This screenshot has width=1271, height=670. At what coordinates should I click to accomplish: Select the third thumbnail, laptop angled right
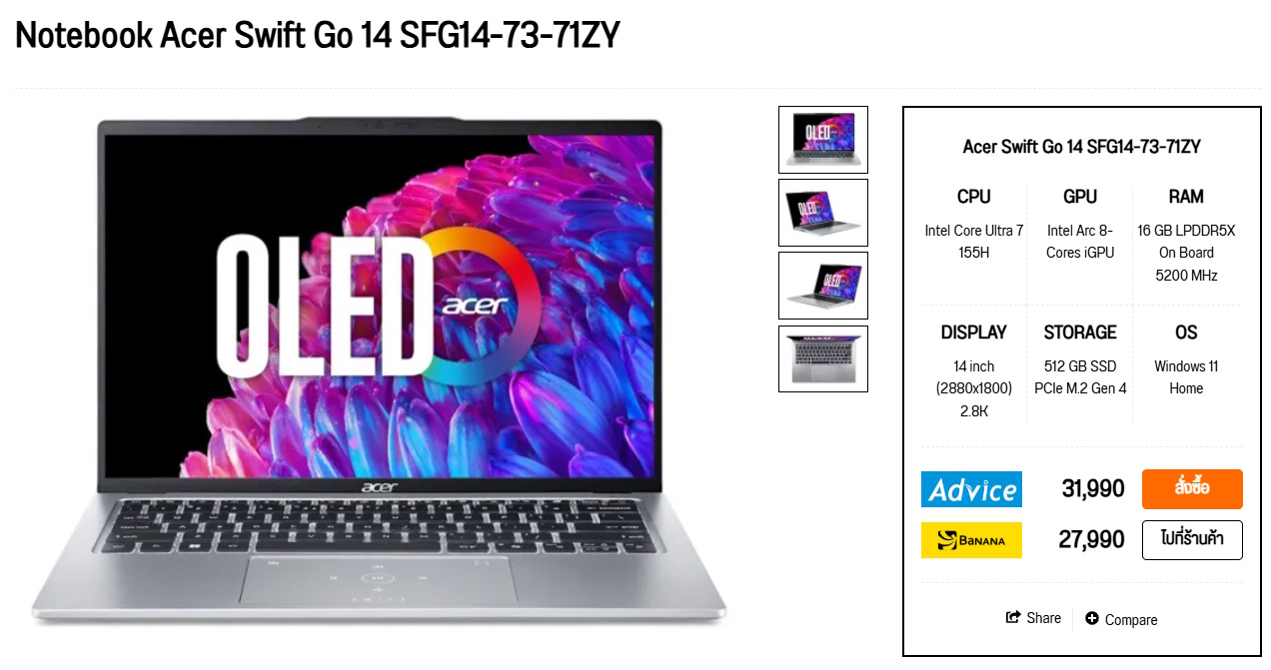point(823,286)
